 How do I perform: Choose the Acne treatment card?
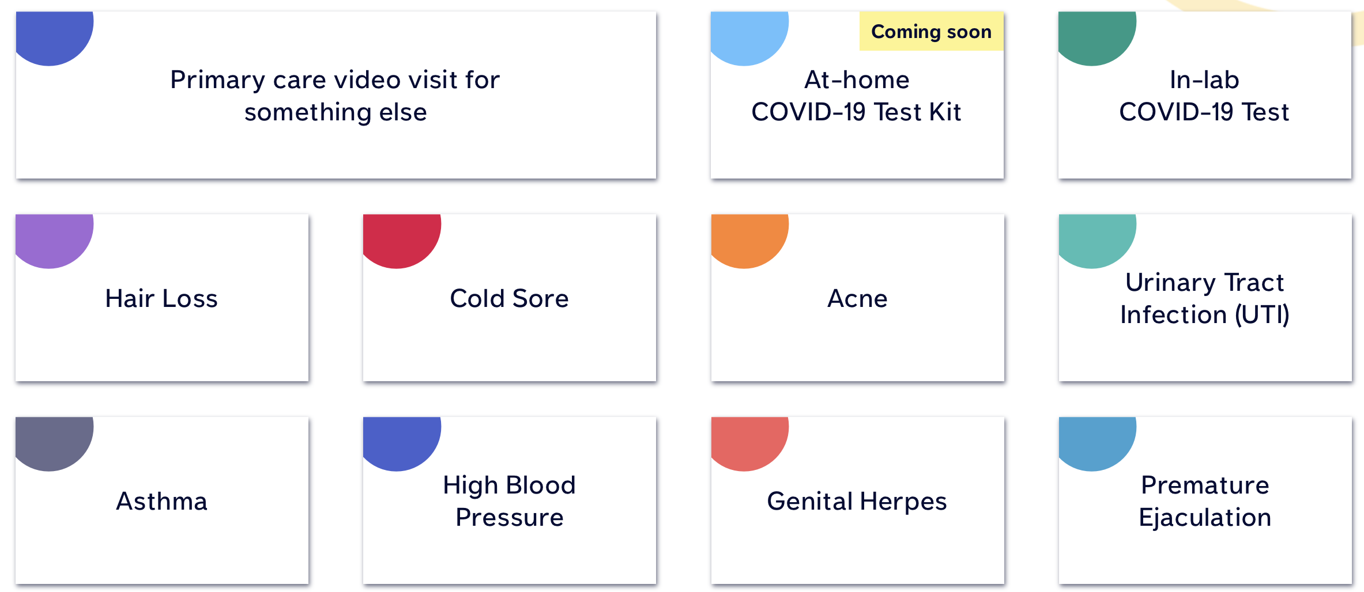pos(857,298)
